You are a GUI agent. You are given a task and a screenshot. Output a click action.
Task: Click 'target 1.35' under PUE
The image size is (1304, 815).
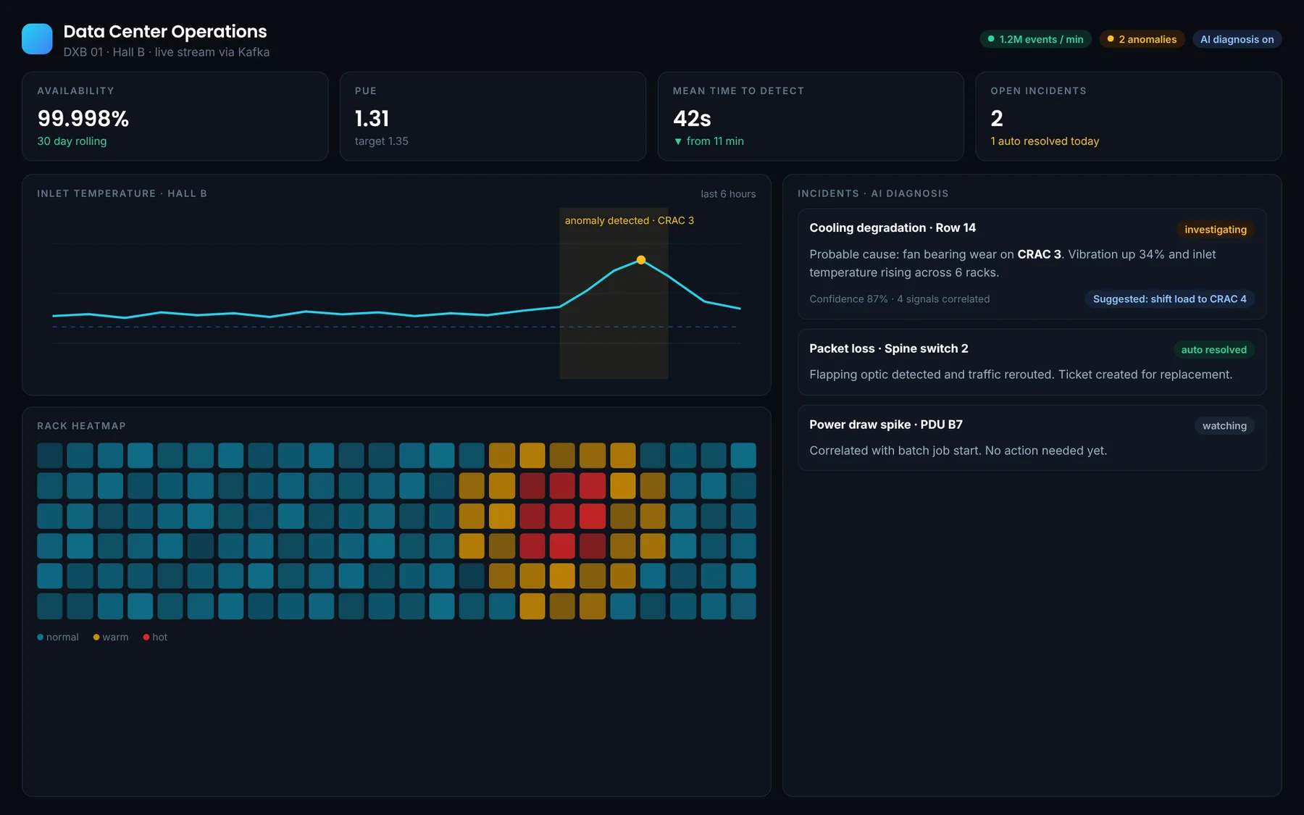(x=381, y=141)
